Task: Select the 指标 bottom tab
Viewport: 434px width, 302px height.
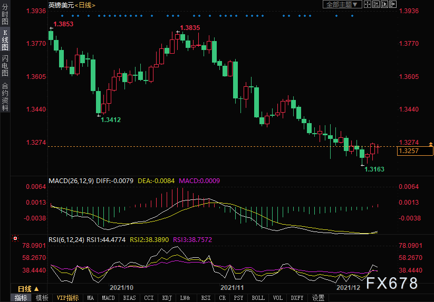Action: [21, 298]
